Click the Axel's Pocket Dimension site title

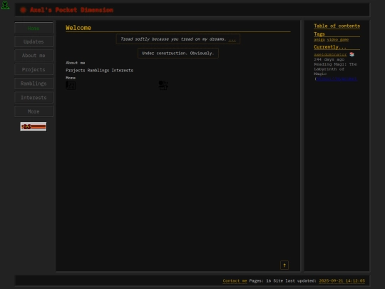pyautogui.click(x=72, y=10)
